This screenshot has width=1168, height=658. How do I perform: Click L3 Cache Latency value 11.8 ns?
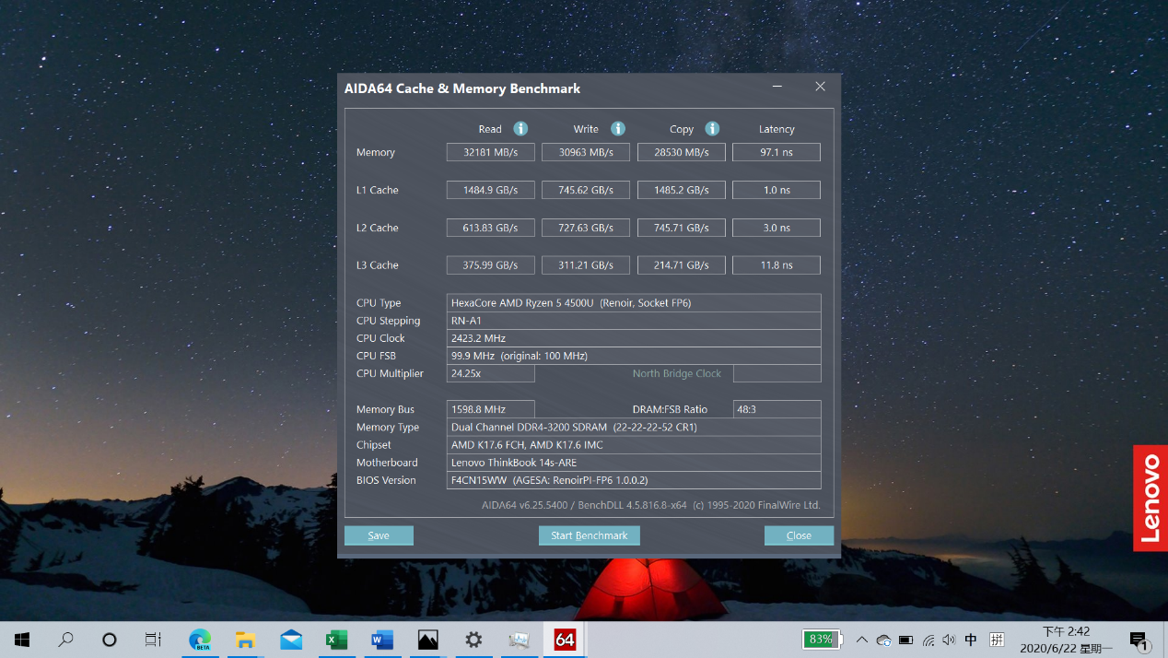point(777,265)
